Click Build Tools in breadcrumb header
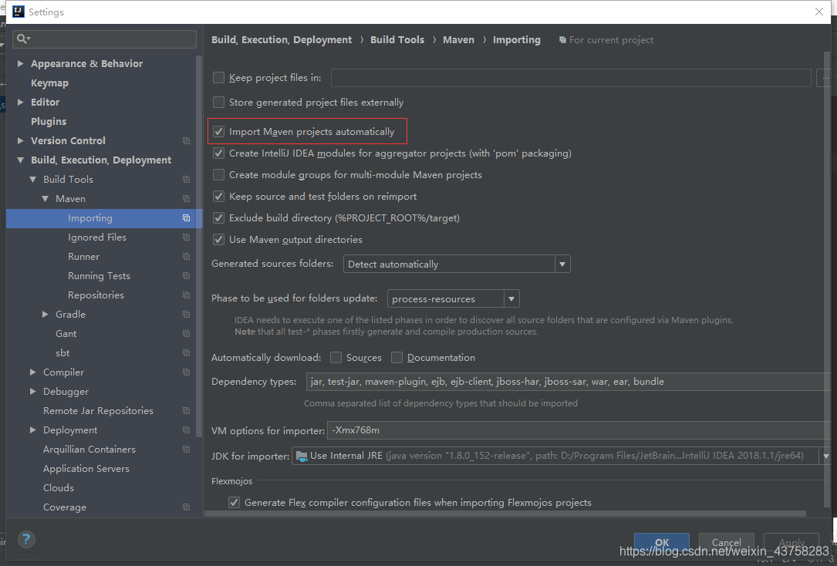The image size is (837, 566). click(x=397, y=40)
